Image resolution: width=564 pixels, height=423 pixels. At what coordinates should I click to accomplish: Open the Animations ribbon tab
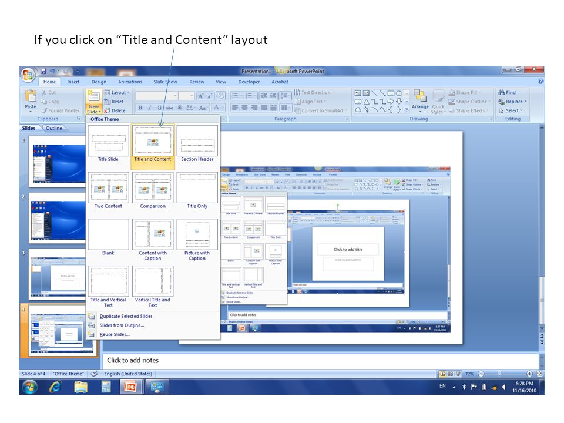[x=130, y=82]
